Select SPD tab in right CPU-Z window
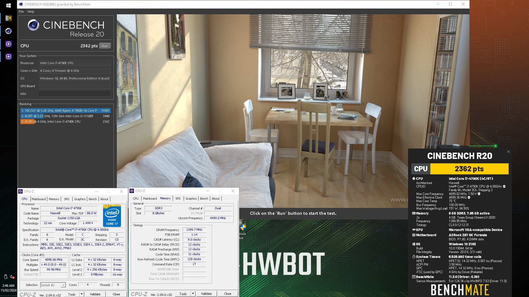The width and height of the screenshot is (529, 297). point(178,199)
